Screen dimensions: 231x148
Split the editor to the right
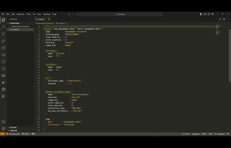coord(224,19)
